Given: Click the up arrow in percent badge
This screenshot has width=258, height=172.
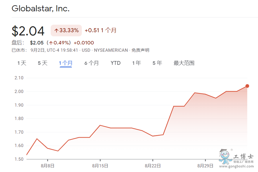Looking at the screenshot, I should click(56, 31).
